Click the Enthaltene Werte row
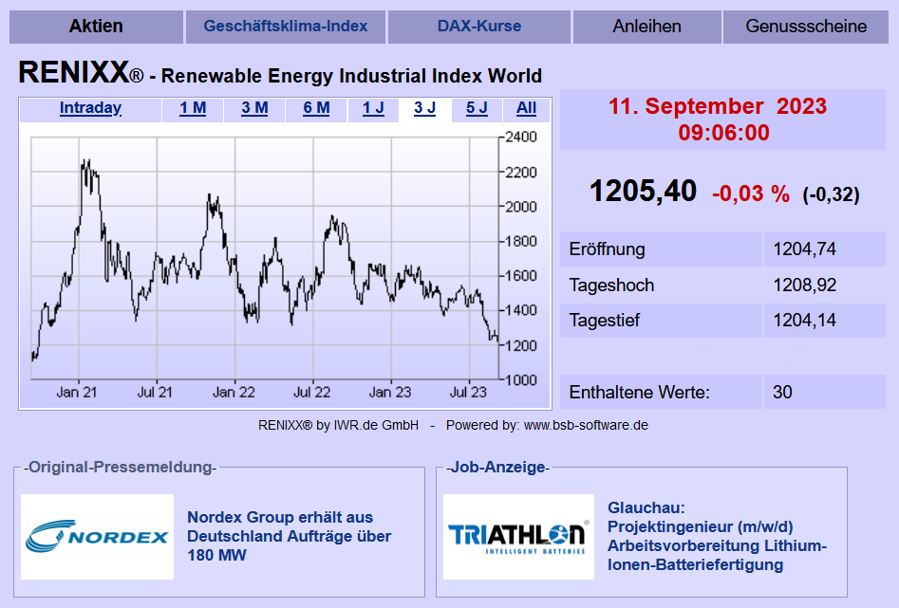Image resolution: width=899 pixels, height=608 pixels. click(x=721, y=392)
